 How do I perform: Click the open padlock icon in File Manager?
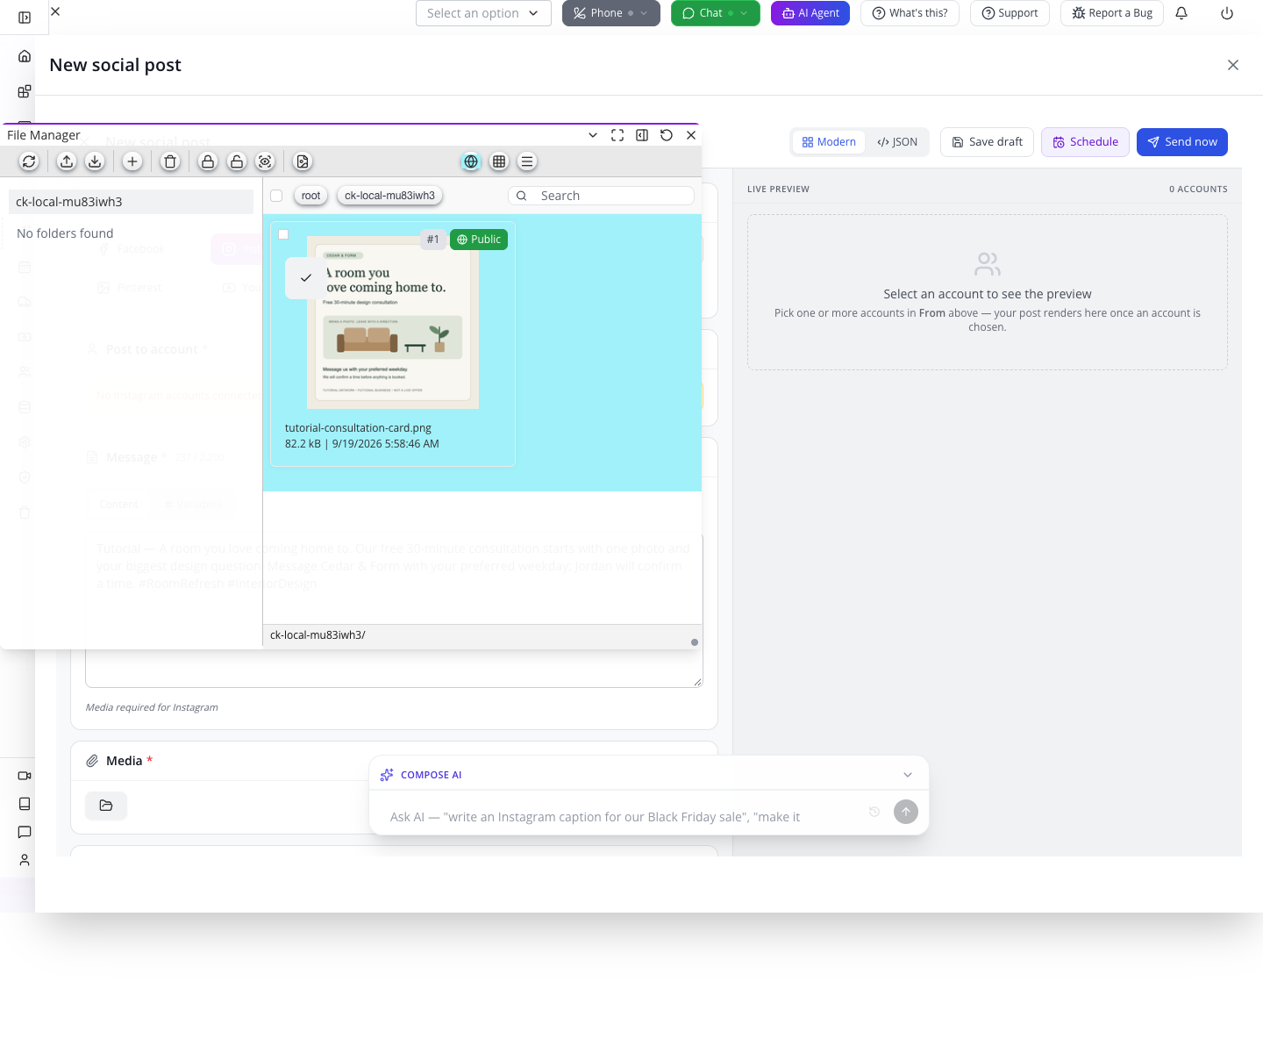(237, 161)
